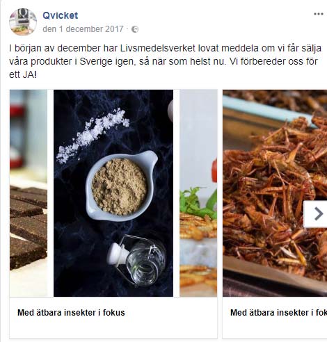Click the Qvicket profile picture
Image resolution: width=327 pixels, height=342 pixels.
pos(23,22)
